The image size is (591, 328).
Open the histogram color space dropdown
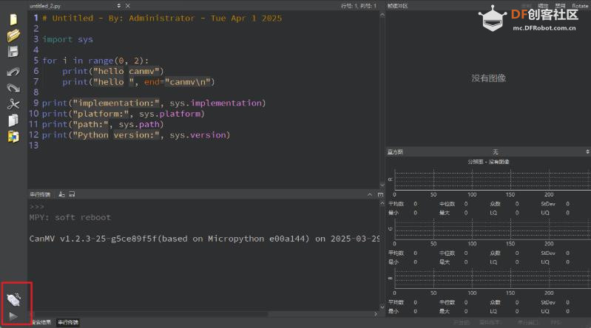(496, 151)
